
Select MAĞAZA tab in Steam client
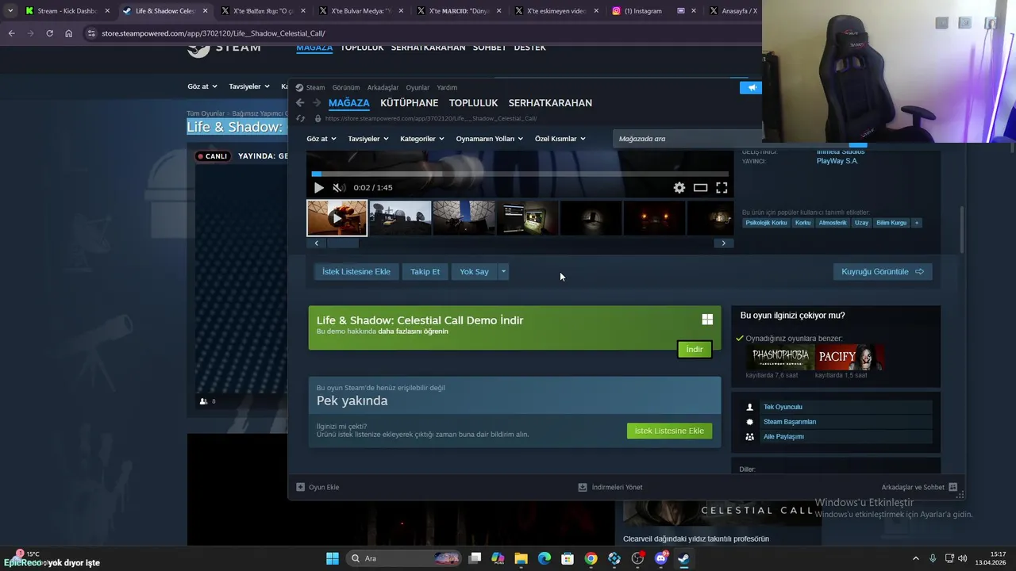tap(349, 103)
